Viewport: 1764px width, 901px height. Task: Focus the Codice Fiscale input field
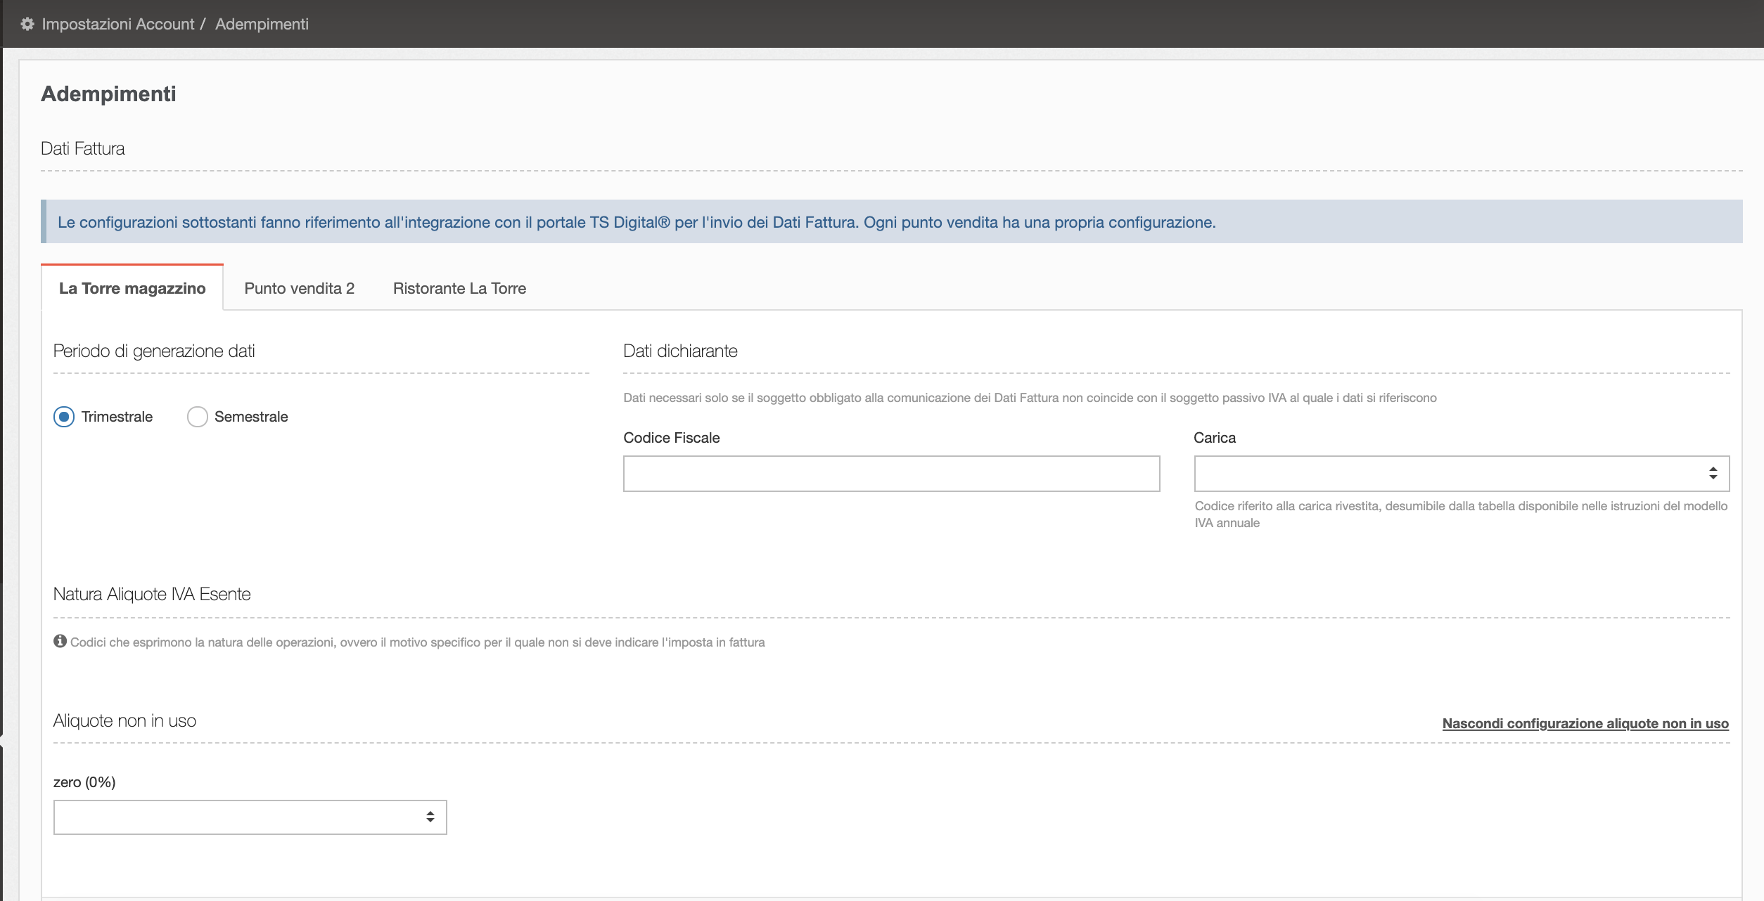891,473
